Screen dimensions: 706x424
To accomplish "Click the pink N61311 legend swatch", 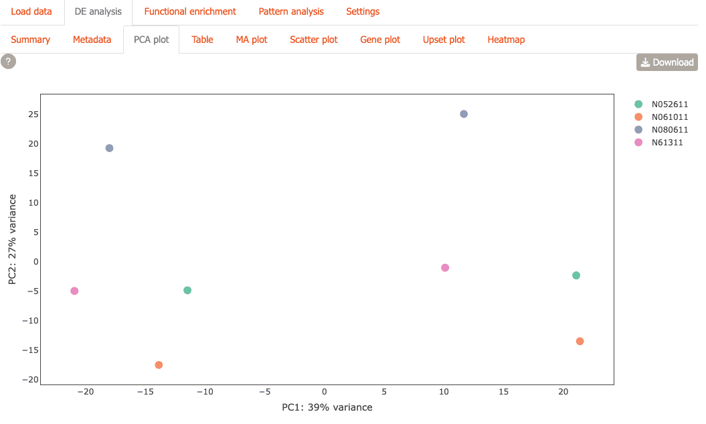I will 638,143.
